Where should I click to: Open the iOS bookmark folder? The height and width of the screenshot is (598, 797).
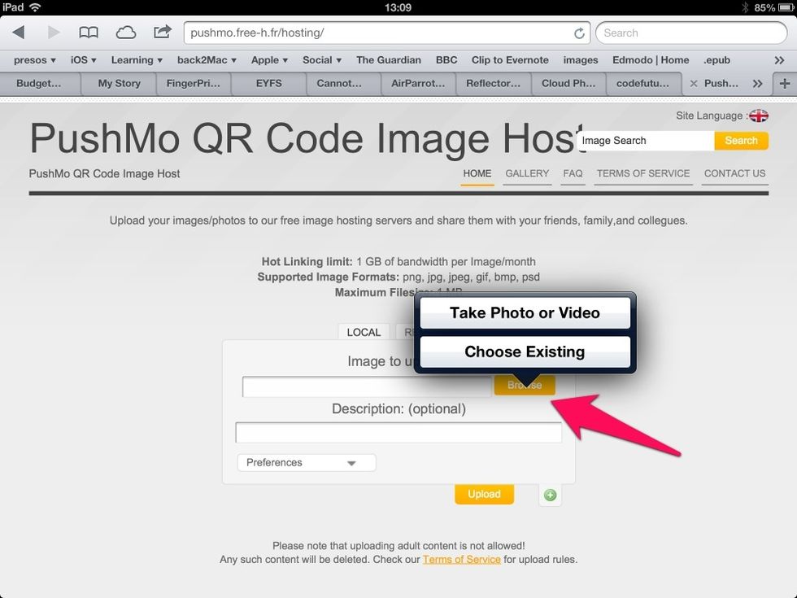click(83, 60)
